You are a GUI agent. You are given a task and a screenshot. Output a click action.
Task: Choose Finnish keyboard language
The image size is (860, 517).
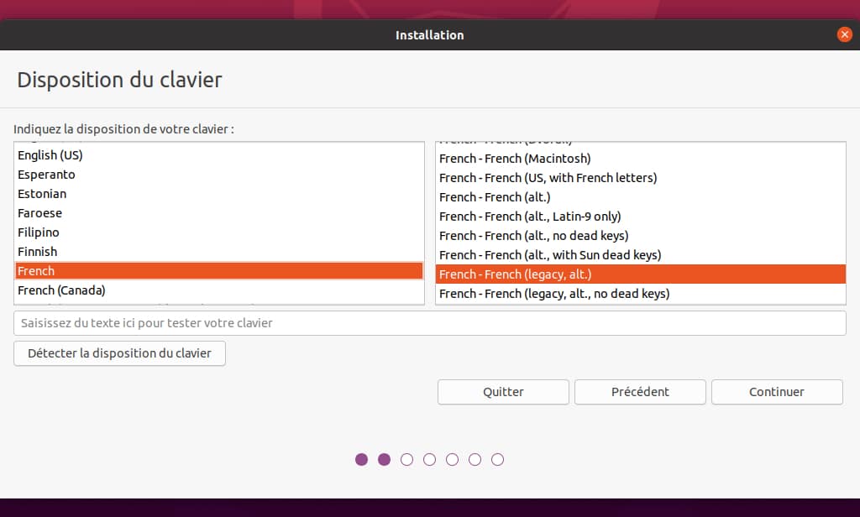tap(38, 252)
